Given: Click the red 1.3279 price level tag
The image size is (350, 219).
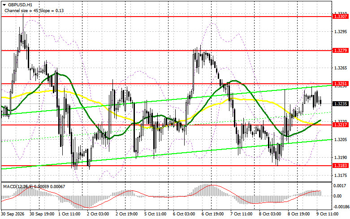Looking at the screenshot, I should point(340,51).
